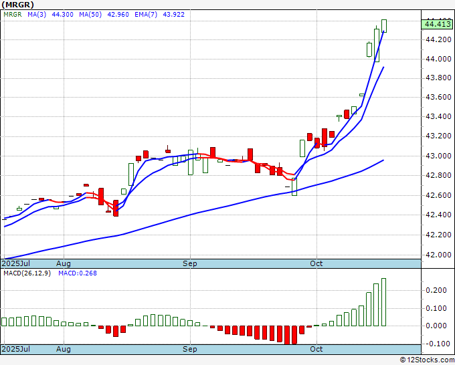Viewport: 455px width, 365px height.
Task: Click the latest green candlestick near 44.4
Action: [384, 26]
